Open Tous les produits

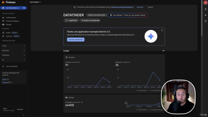point(12,66)
